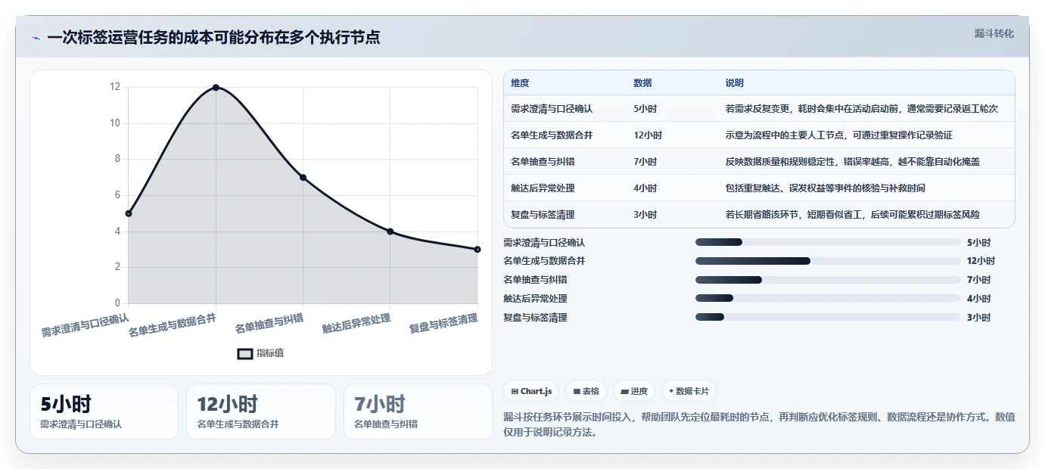
Task: Select the Chart.js chip
Action: click(x=531, y=391)
